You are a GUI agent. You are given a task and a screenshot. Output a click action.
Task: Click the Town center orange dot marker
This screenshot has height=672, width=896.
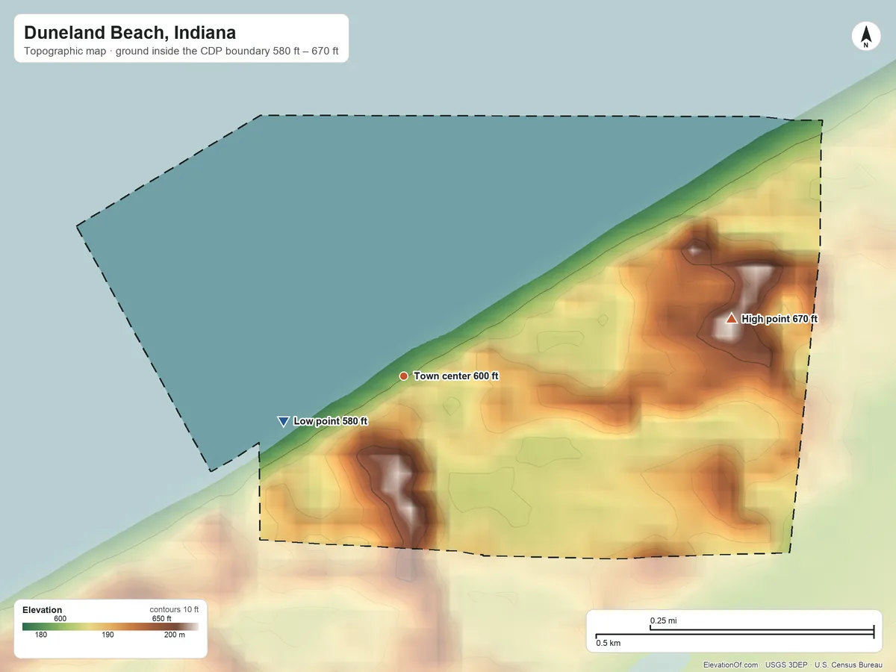pyautogui.click(x=404, y=376)
